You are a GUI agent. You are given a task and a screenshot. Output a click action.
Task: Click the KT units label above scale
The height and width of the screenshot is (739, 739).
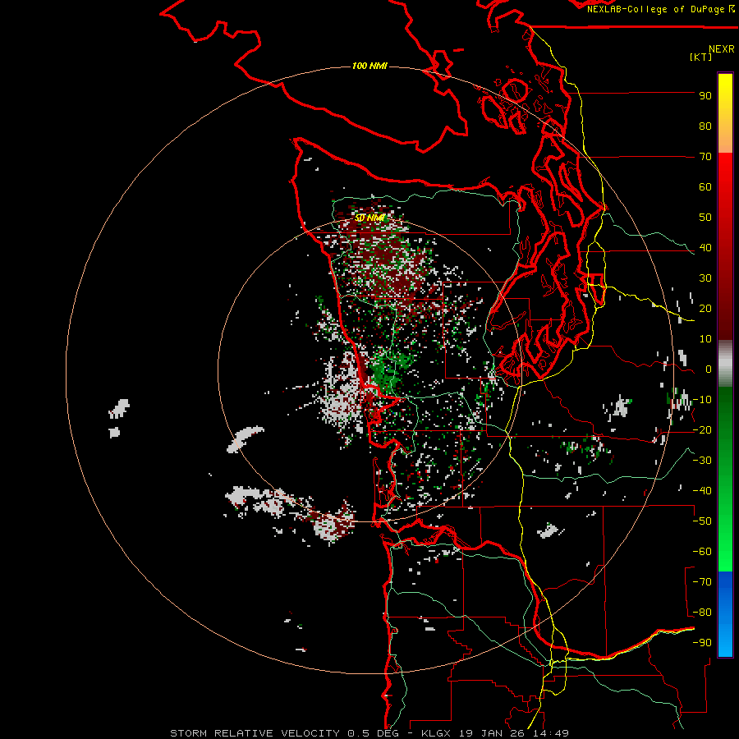coord(701,57)
